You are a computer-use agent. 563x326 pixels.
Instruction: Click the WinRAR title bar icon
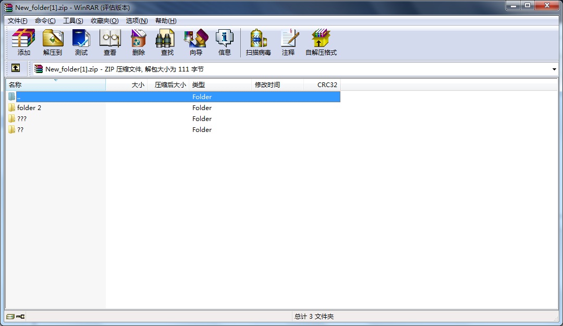8,7
